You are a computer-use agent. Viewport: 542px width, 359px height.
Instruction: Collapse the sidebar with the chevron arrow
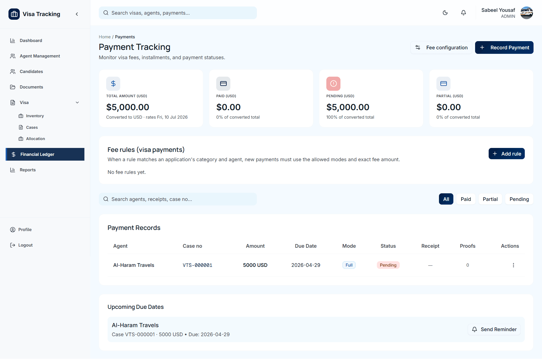pos(77,14)
